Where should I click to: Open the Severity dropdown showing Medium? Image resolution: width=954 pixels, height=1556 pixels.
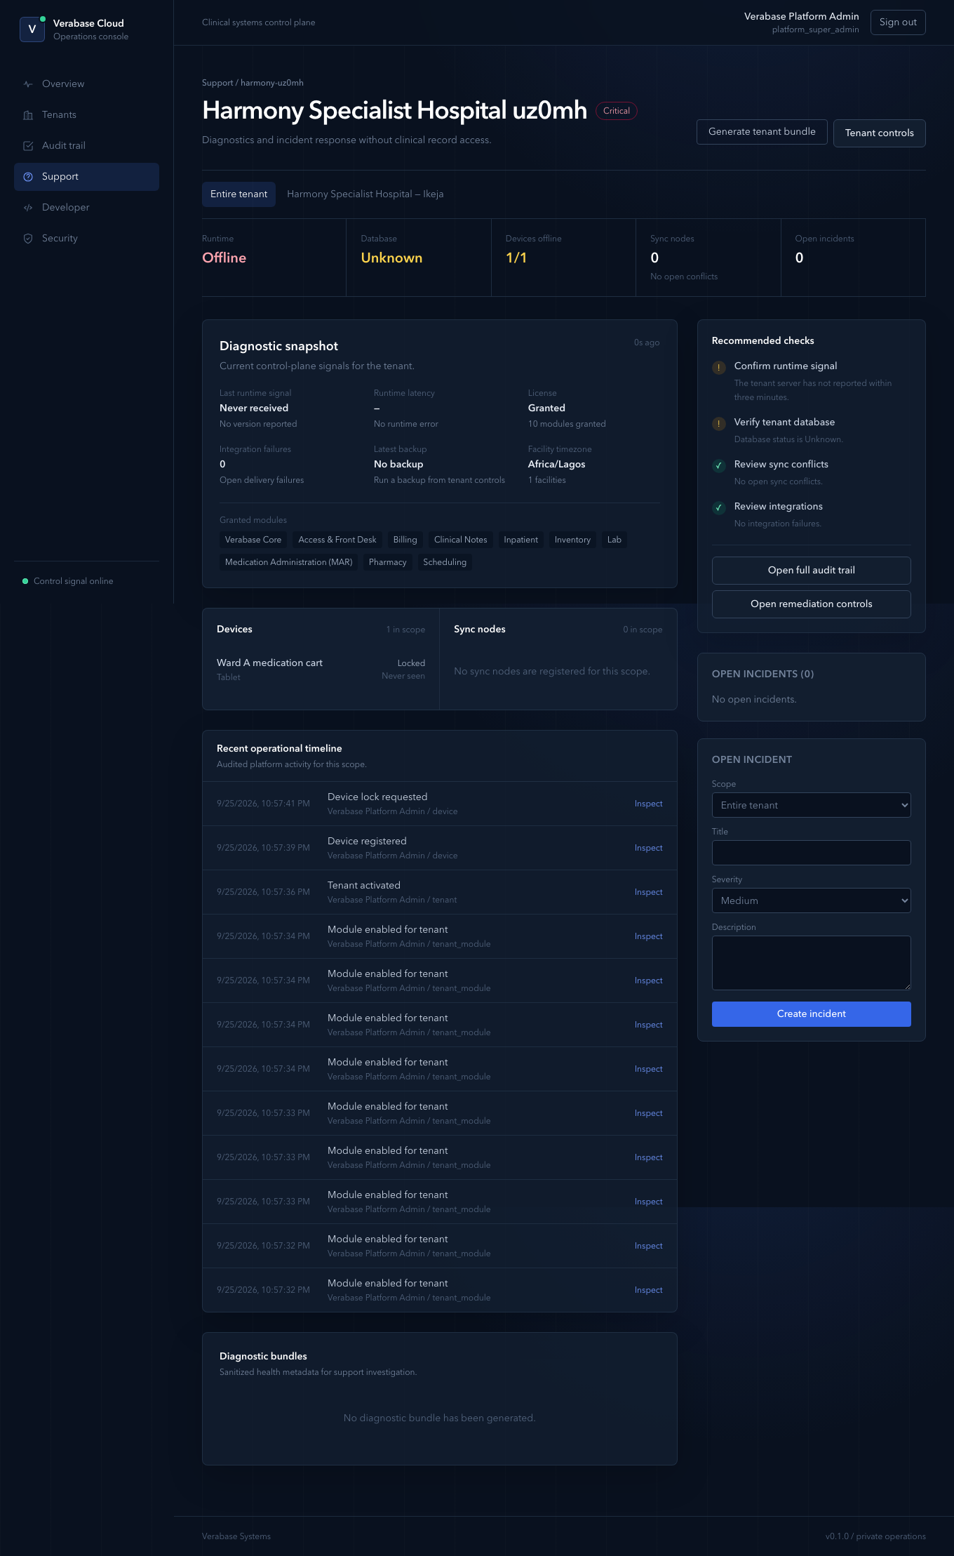tap(811, 900)
